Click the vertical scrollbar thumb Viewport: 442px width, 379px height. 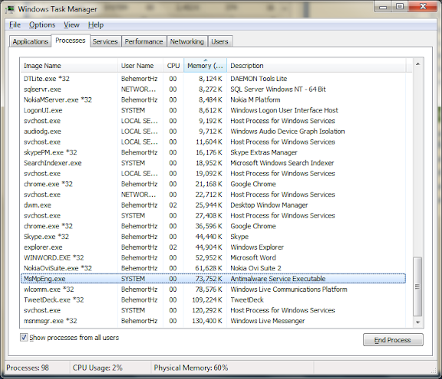pyautogui.click(x=417, y=286)
